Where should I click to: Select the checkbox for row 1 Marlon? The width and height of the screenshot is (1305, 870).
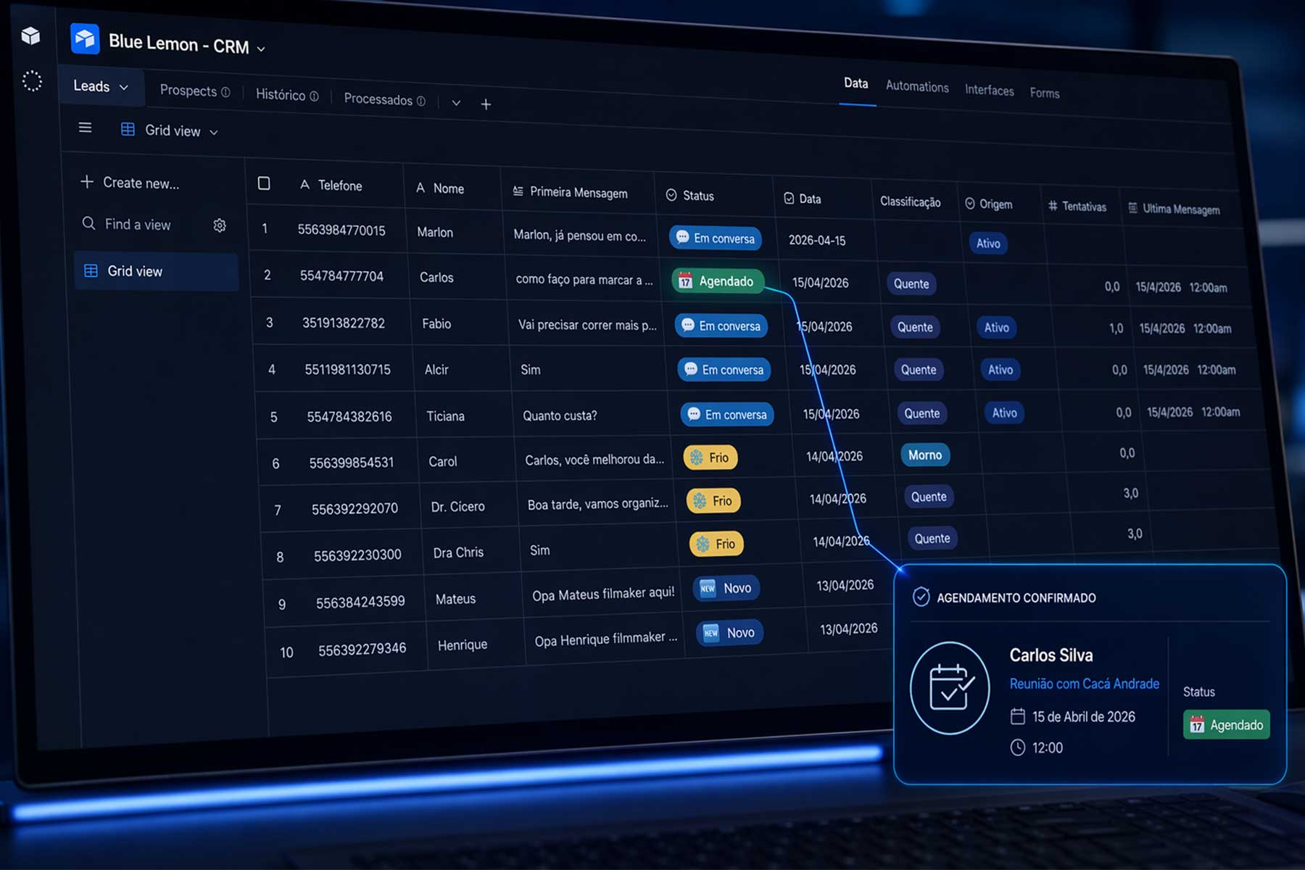265,231
